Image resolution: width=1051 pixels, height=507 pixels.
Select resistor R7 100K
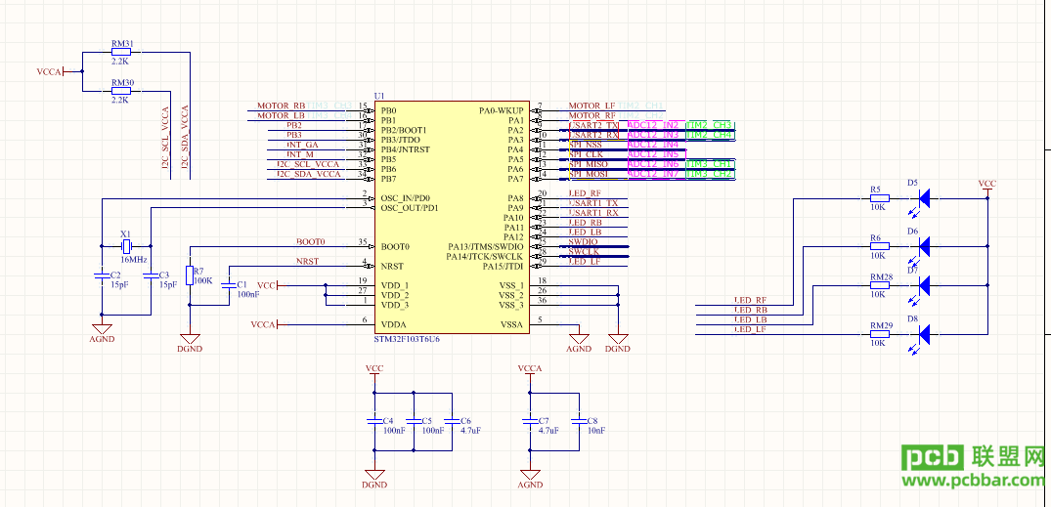pos(190,275)
